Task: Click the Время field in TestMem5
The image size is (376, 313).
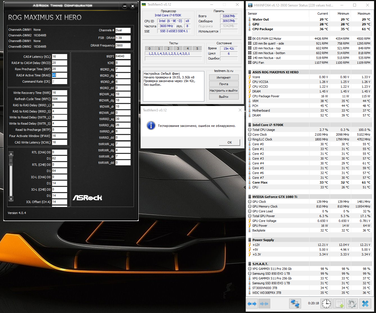Action: (x=229, y=49)
